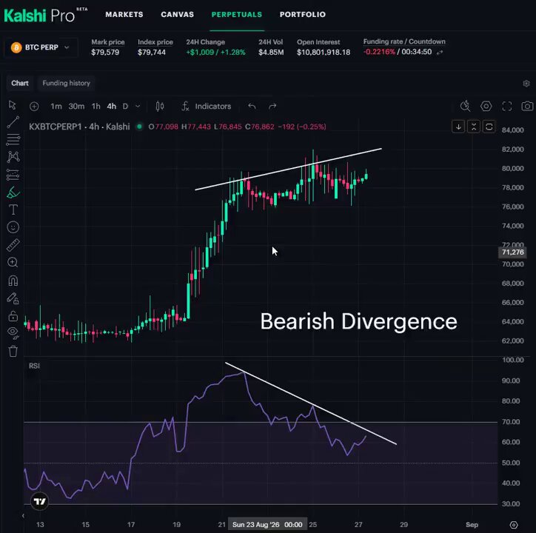Open the Indicators menu
536x533 pixels.
[x=206, y=107]
